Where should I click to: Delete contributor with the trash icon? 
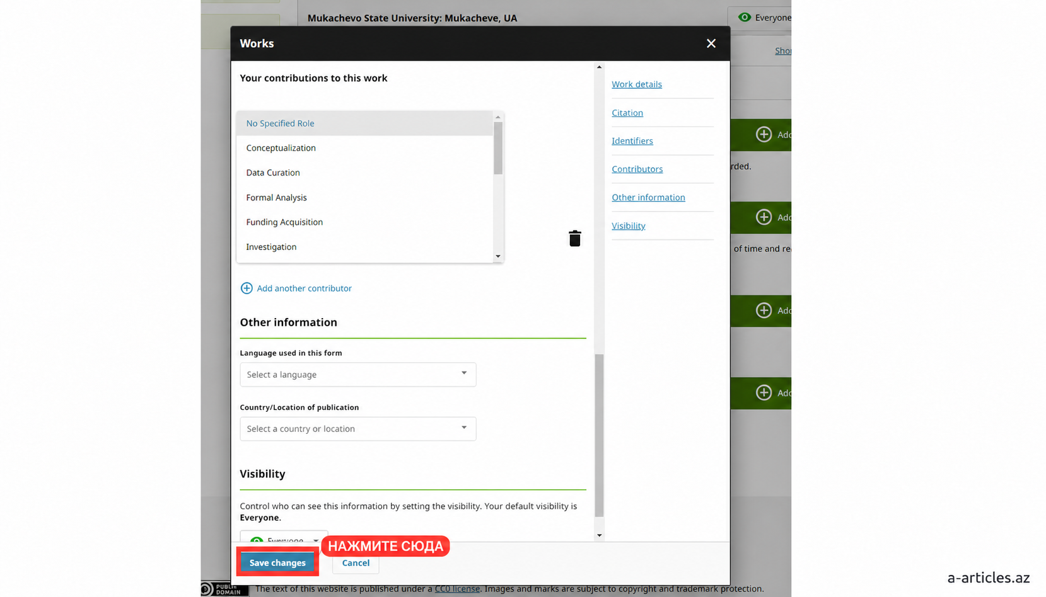tap(574, 239)
